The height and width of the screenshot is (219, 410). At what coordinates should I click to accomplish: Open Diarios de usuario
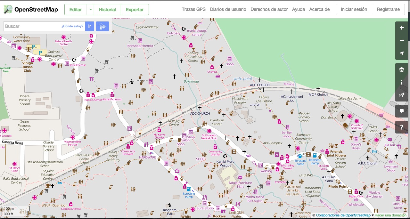(x=228, y=9)
